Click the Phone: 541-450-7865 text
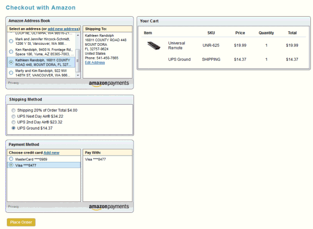Image resolution: width=313 pixels, height=229 pixels. (x=102, y=58)
